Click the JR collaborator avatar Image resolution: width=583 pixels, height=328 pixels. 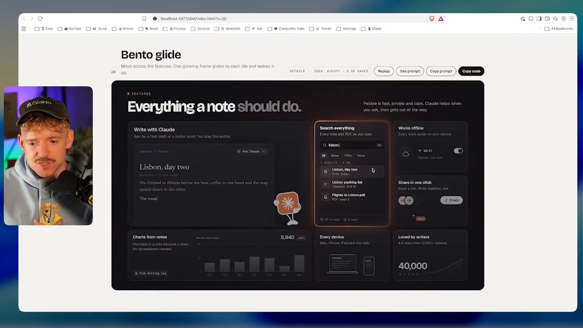[409, 200]
